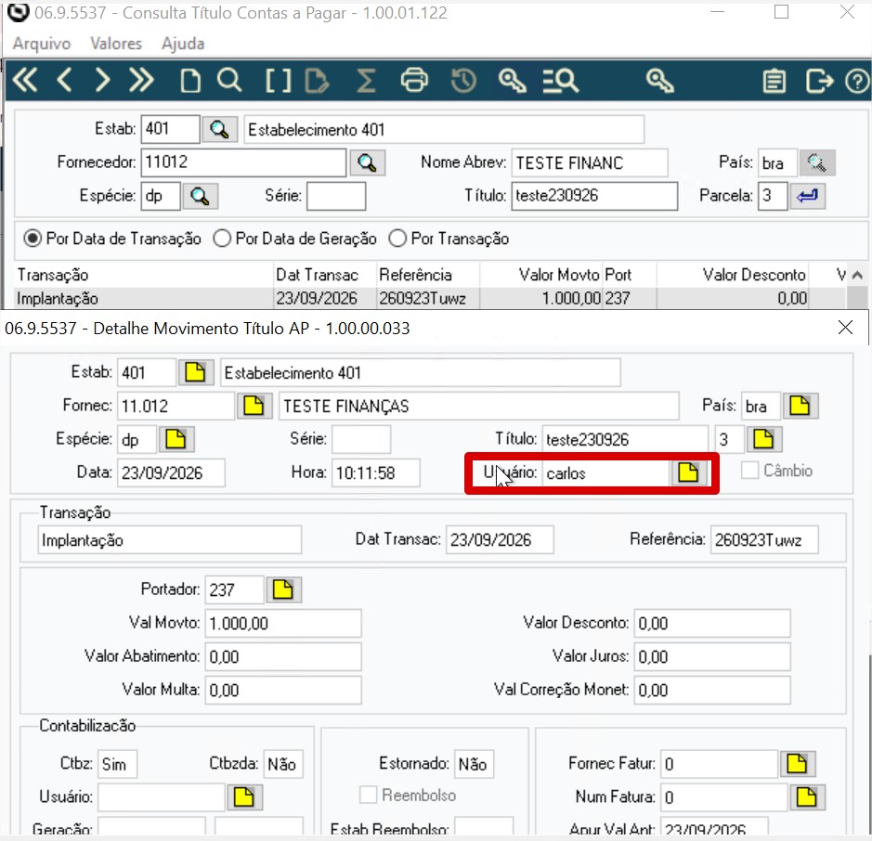Toggle the Reembolso checkbox
The image size is (872, 841).
click(368, 795)
